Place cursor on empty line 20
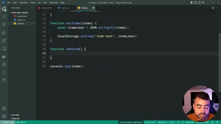 [134, 53]
